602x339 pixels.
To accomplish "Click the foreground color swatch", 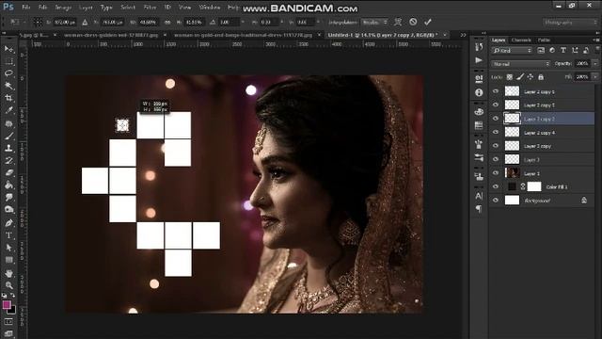I will [7, 305].
